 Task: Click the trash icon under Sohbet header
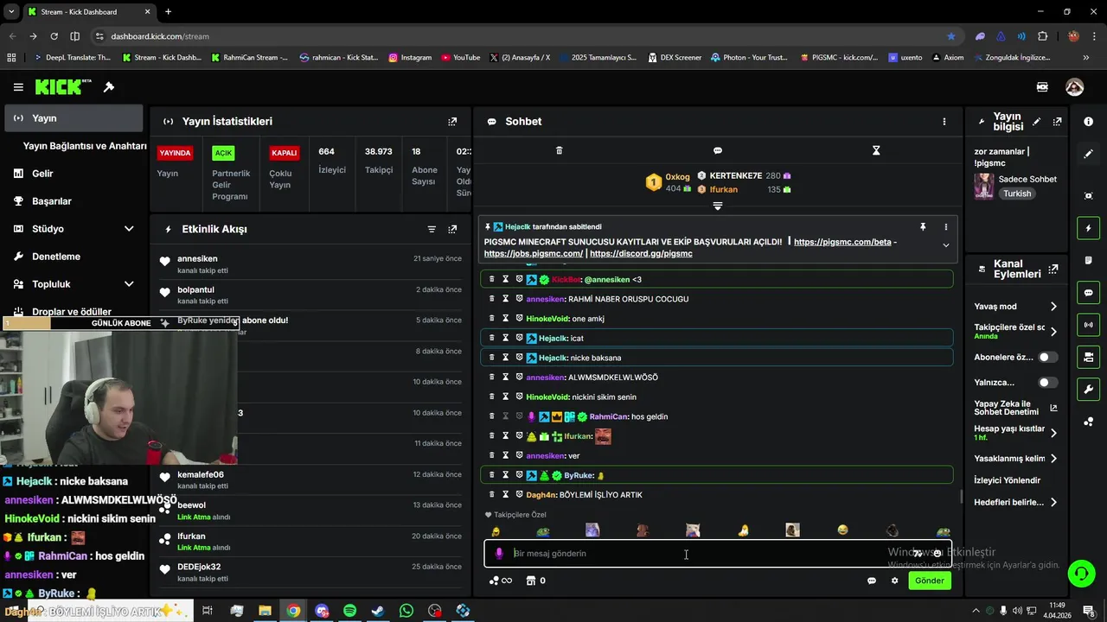pyautogui.click(x=559, y=150)
